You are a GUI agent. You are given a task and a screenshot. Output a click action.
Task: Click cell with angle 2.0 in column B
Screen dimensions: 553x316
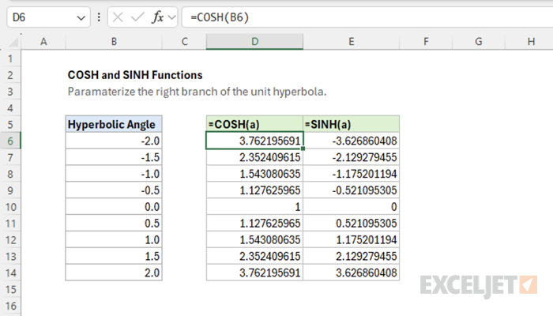[x=114, y=273]
